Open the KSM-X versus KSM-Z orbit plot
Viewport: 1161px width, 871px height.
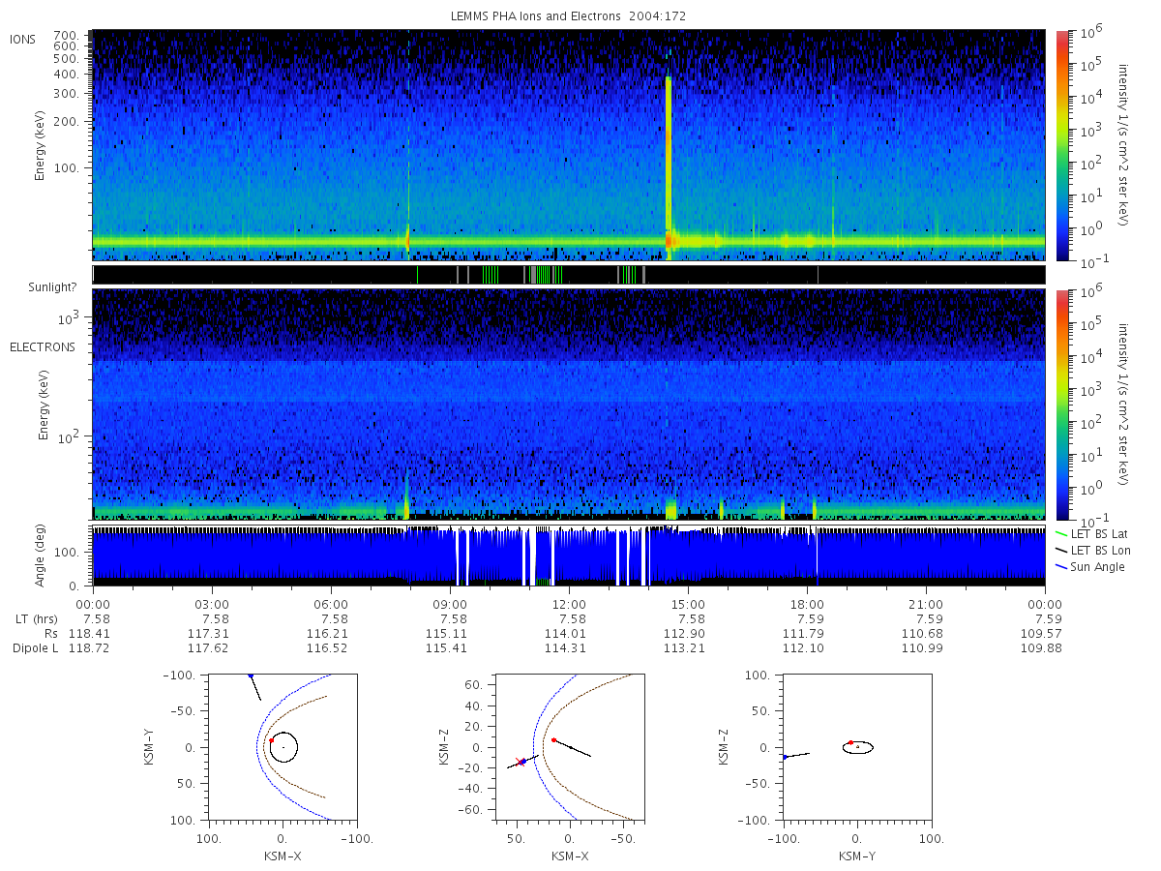pyautogui.click(x=571, y=747)
